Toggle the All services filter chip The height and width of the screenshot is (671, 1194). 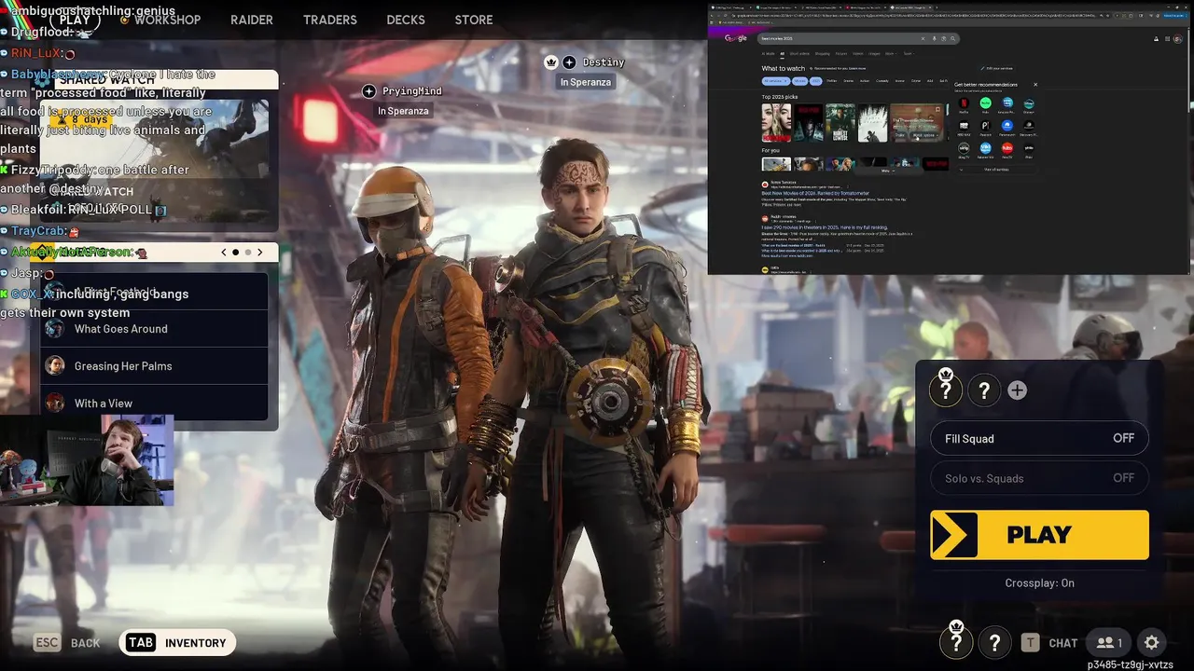[776, 81]
